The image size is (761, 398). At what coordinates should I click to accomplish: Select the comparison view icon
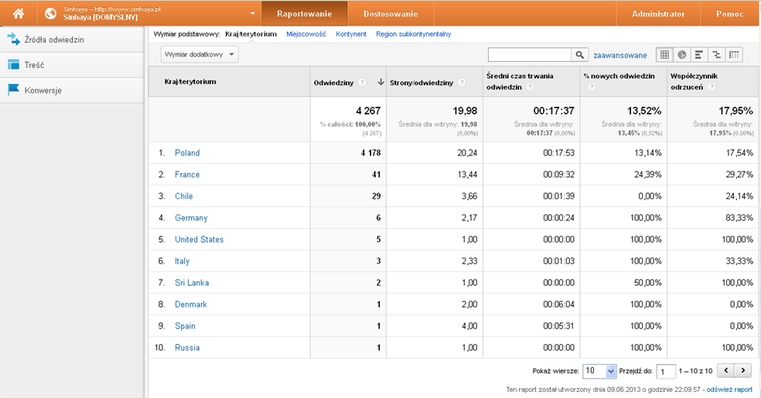coord(716,55)
